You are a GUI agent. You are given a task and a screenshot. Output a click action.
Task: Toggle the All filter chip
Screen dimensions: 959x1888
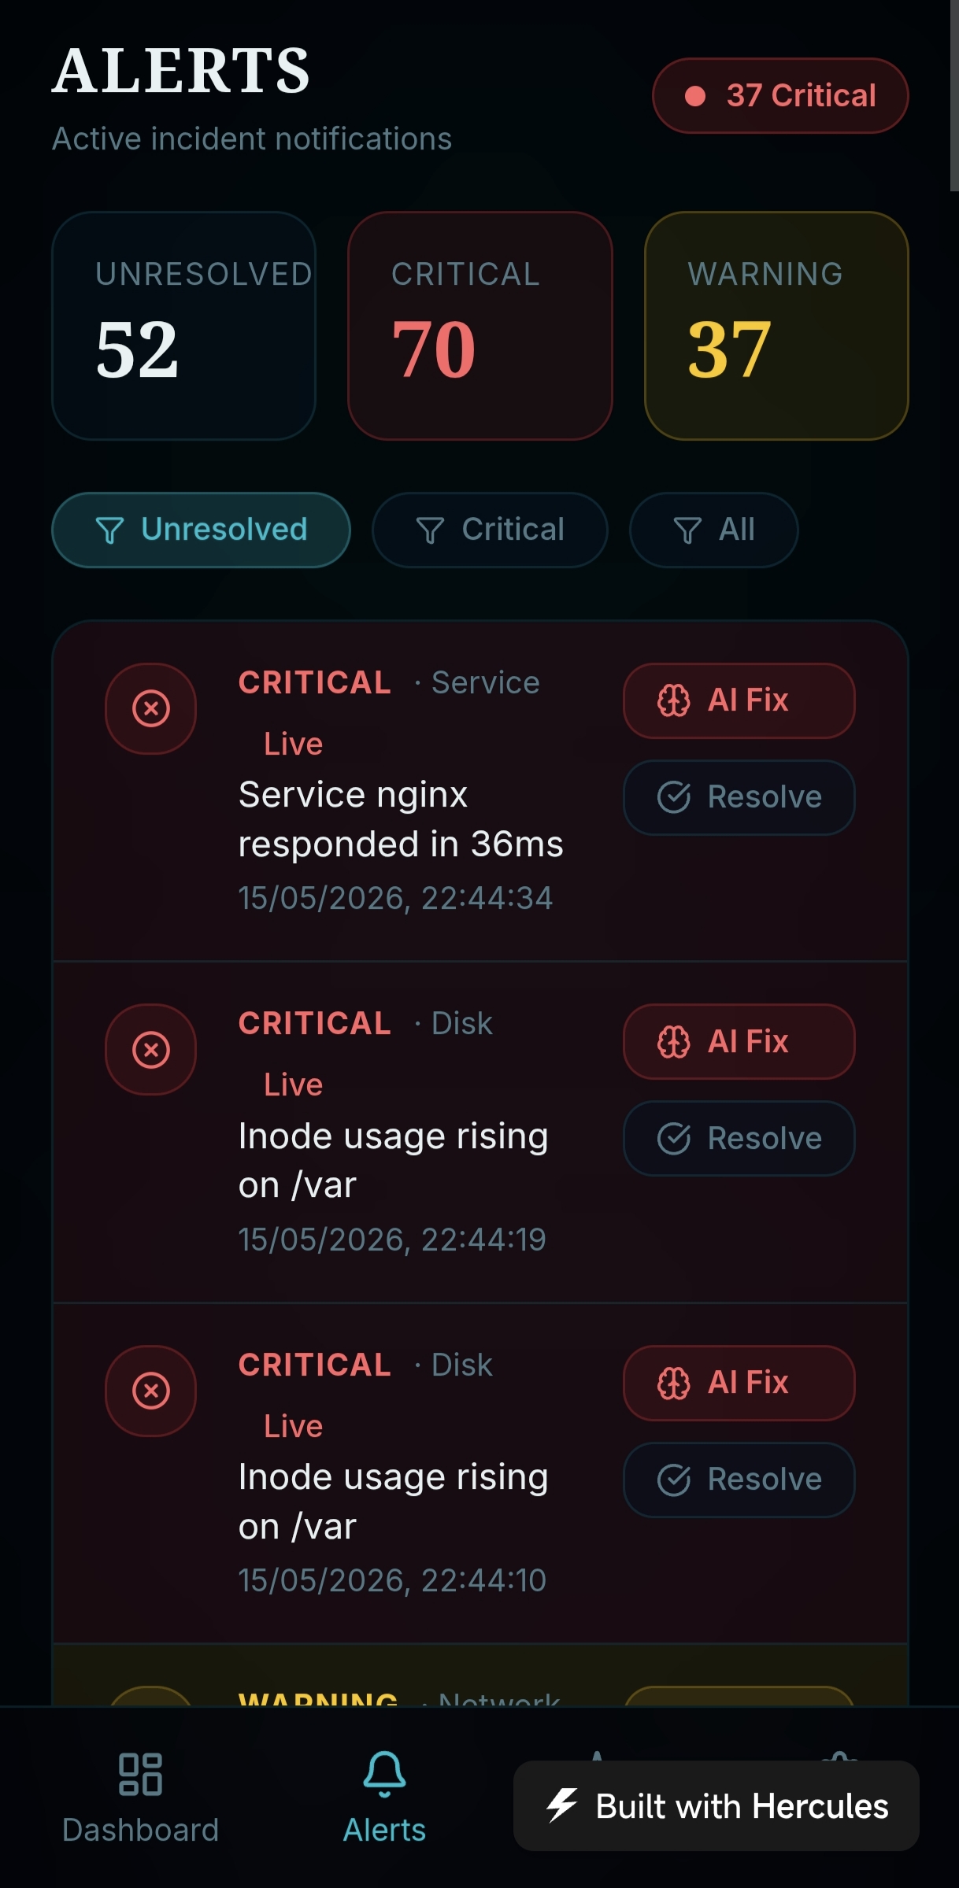tap(714, 530)
